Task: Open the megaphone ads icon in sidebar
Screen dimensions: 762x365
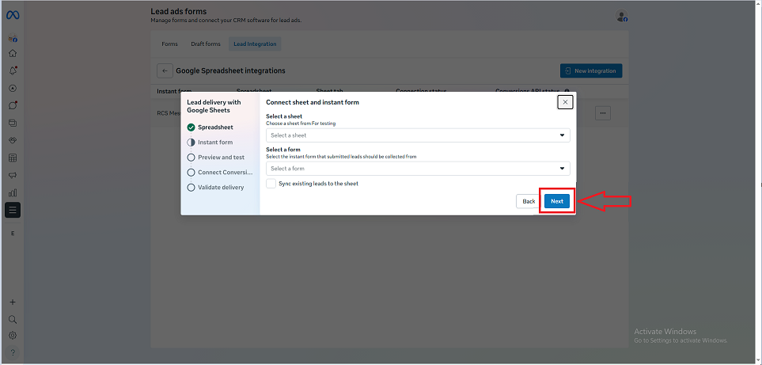Action: [x=13, y=175]
